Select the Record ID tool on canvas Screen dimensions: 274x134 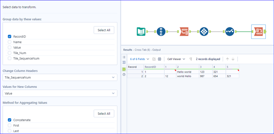tap(161, 31)
